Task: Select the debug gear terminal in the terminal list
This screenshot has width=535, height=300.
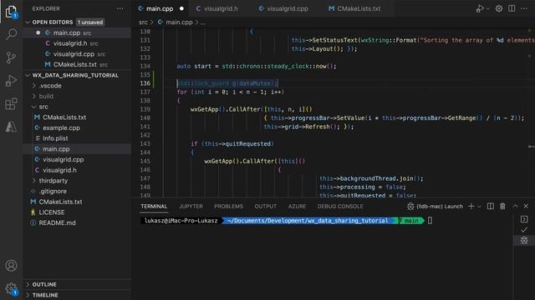Action: coord(524,241)
